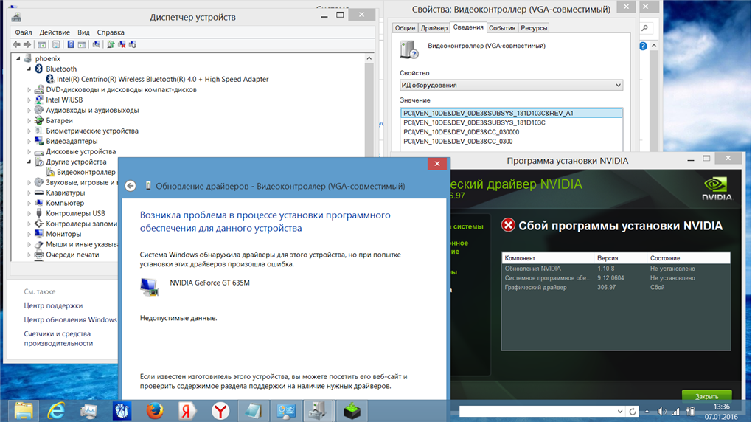Switch to the Общие tab

[405, 28]
